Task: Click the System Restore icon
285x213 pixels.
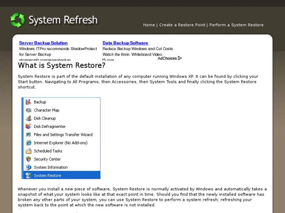Action: pos(28,175)
